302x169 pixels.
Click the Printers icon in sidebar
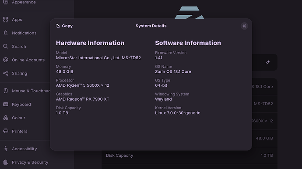tap(6, 131)
